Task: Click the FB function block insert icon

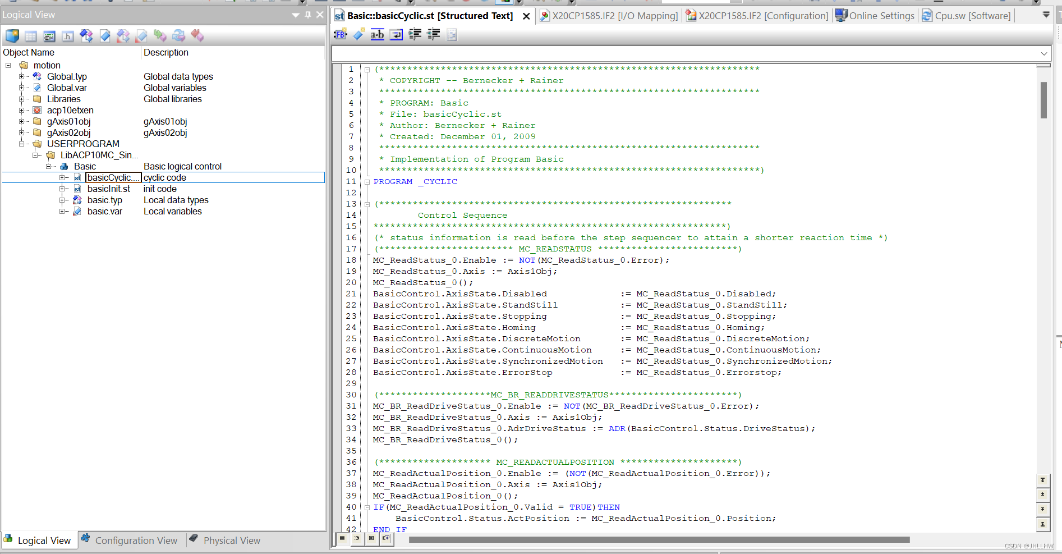Action: click(x=341, y=35)
